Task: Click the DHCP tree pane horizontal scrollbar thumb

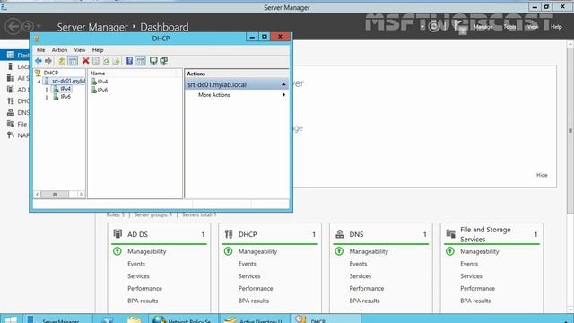Action: pyautogui.click(x=55, y=194)
